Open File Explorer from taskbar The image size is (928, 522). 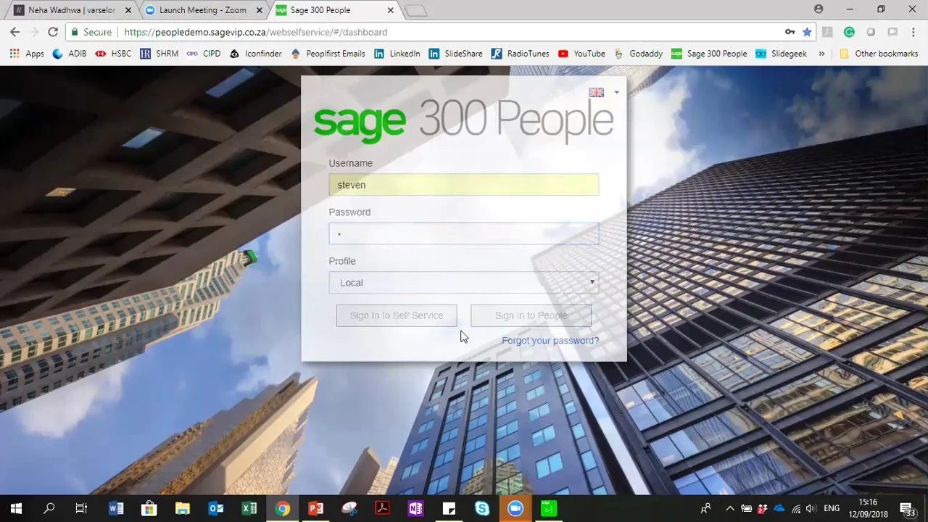click(x=182, y=509)
